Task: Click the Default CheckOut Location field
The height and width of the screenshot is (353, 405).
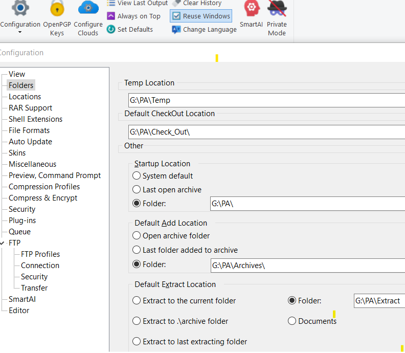Action: (x=266, y=132)
